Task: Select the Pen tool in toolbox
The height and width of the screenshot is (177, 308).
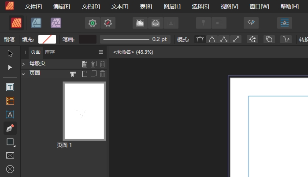Action: (10, 128)
